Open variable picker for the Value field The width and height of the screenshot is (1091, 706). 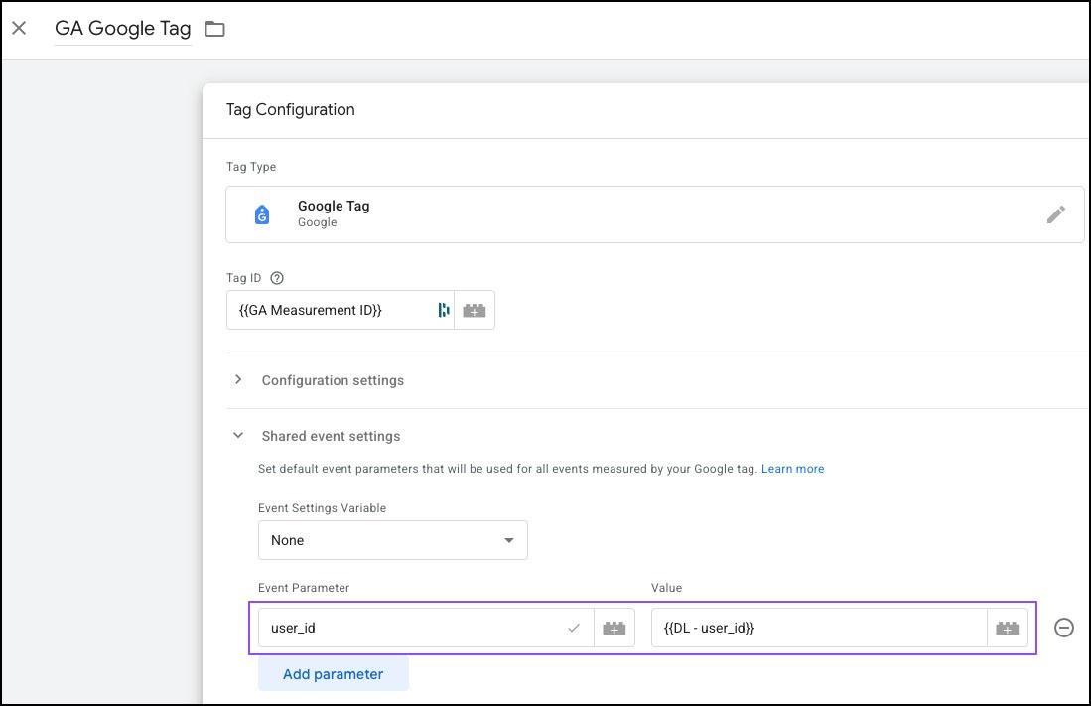point(1008,628)
